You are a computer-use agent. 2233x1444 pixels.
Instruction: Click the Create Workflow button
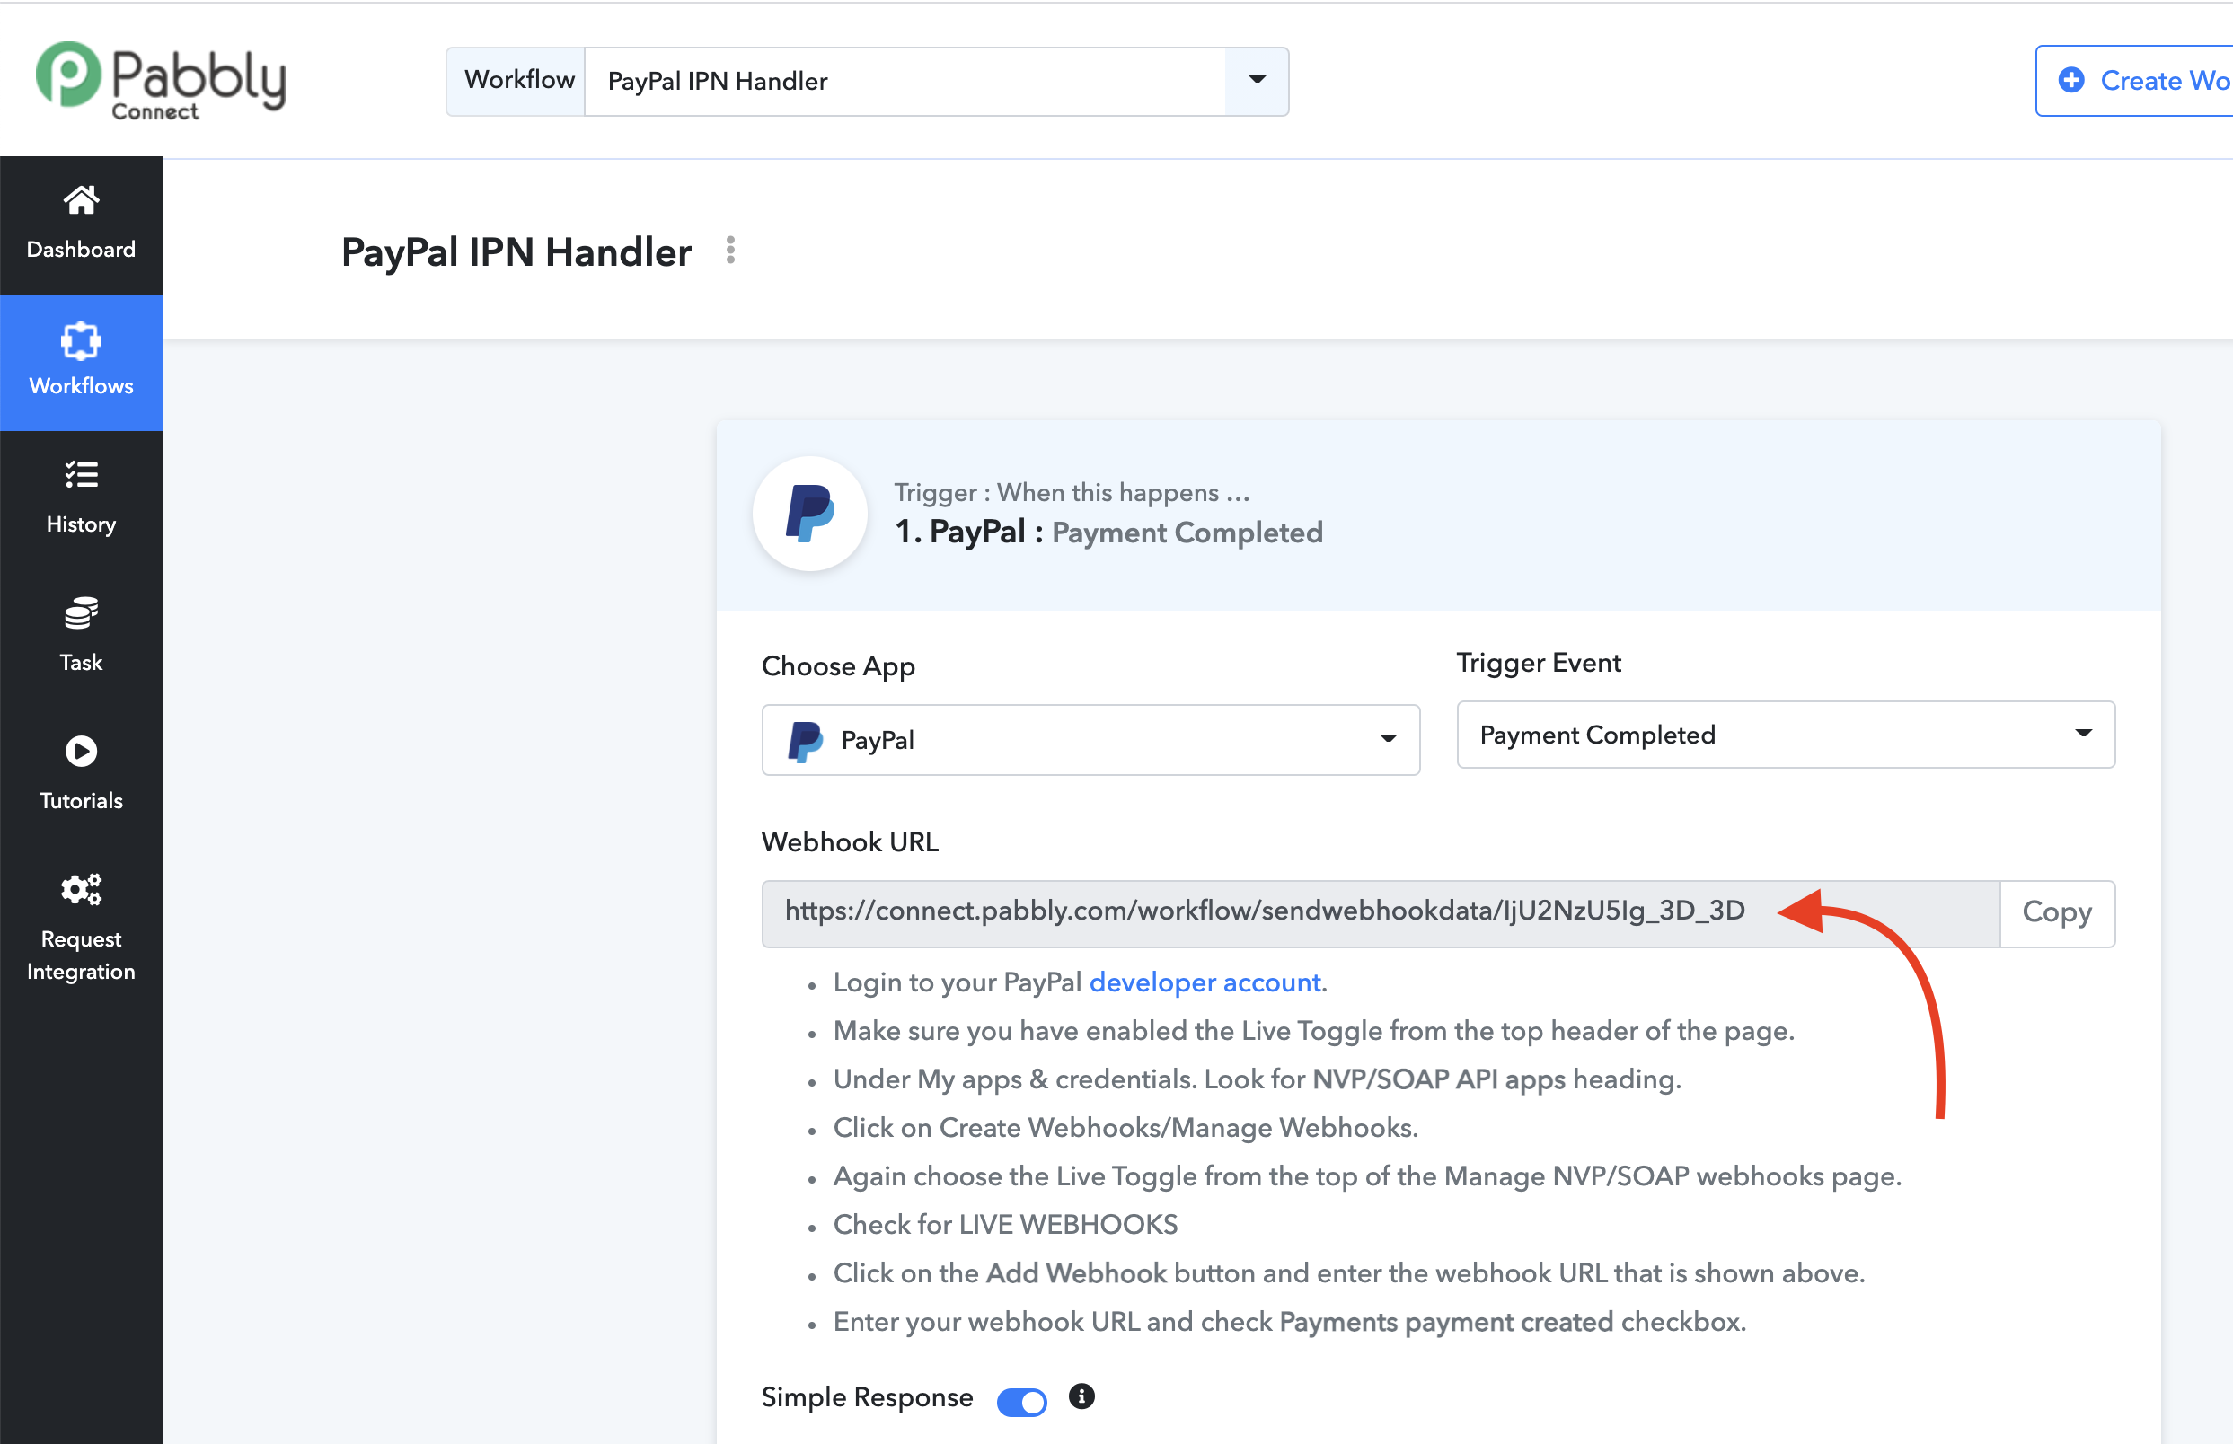2134,81
